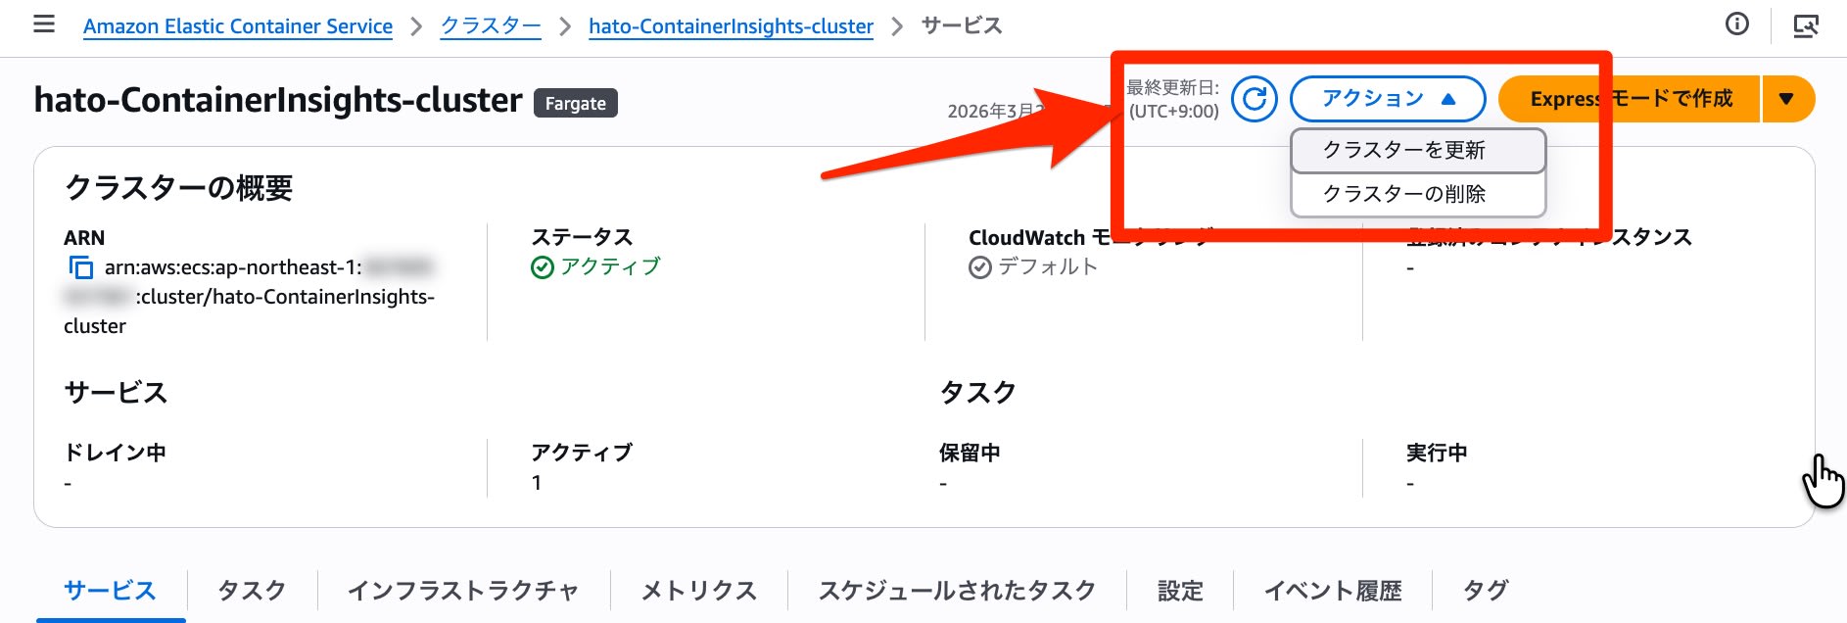The height and width of the screenshot is (623, 1847).
Task: Switch to the タスク tab
Action: pyautogui.click(x=251, y=591)
